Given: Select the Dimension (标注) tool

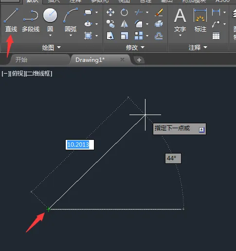Looking at the screenshot, I should (200, 20).
